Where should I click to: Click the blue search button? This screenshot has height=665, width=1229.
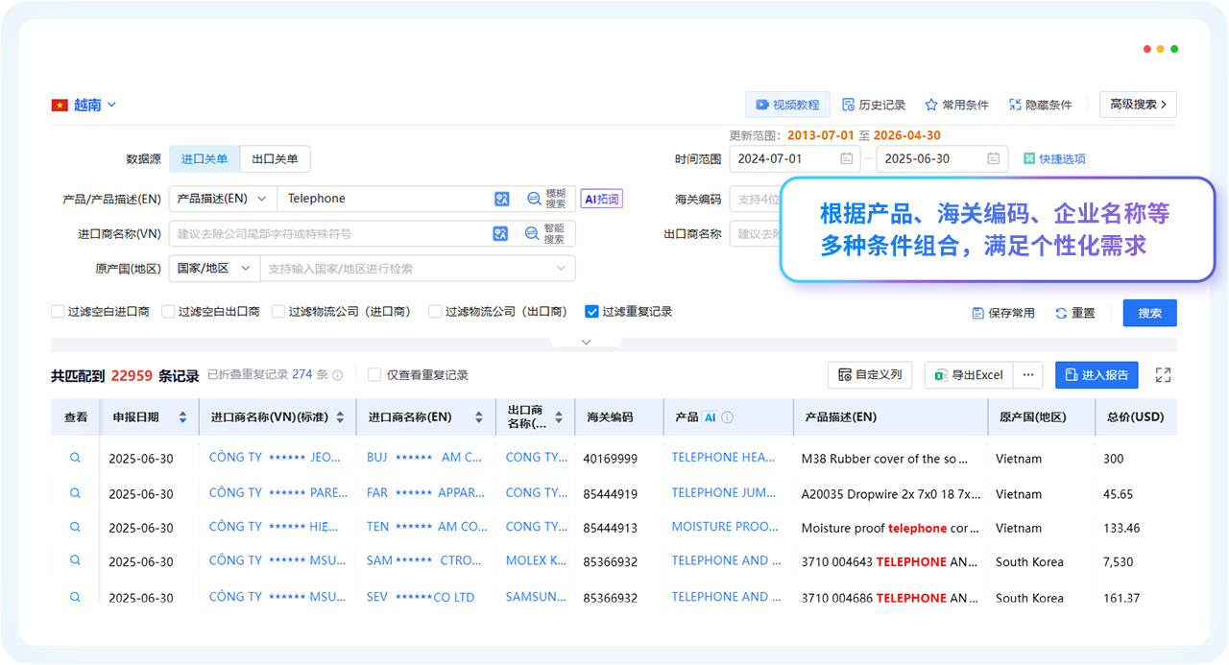(x=1149, y=313)
